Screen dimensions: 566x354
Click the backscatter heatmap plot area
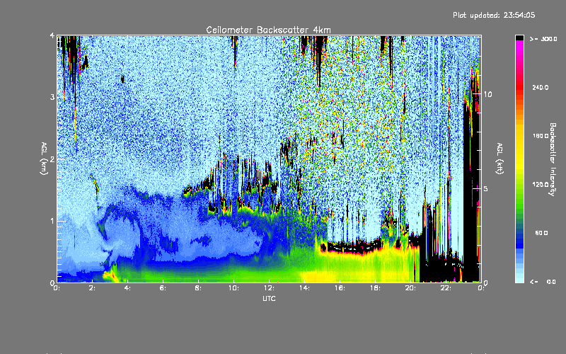tap(269, 159)
